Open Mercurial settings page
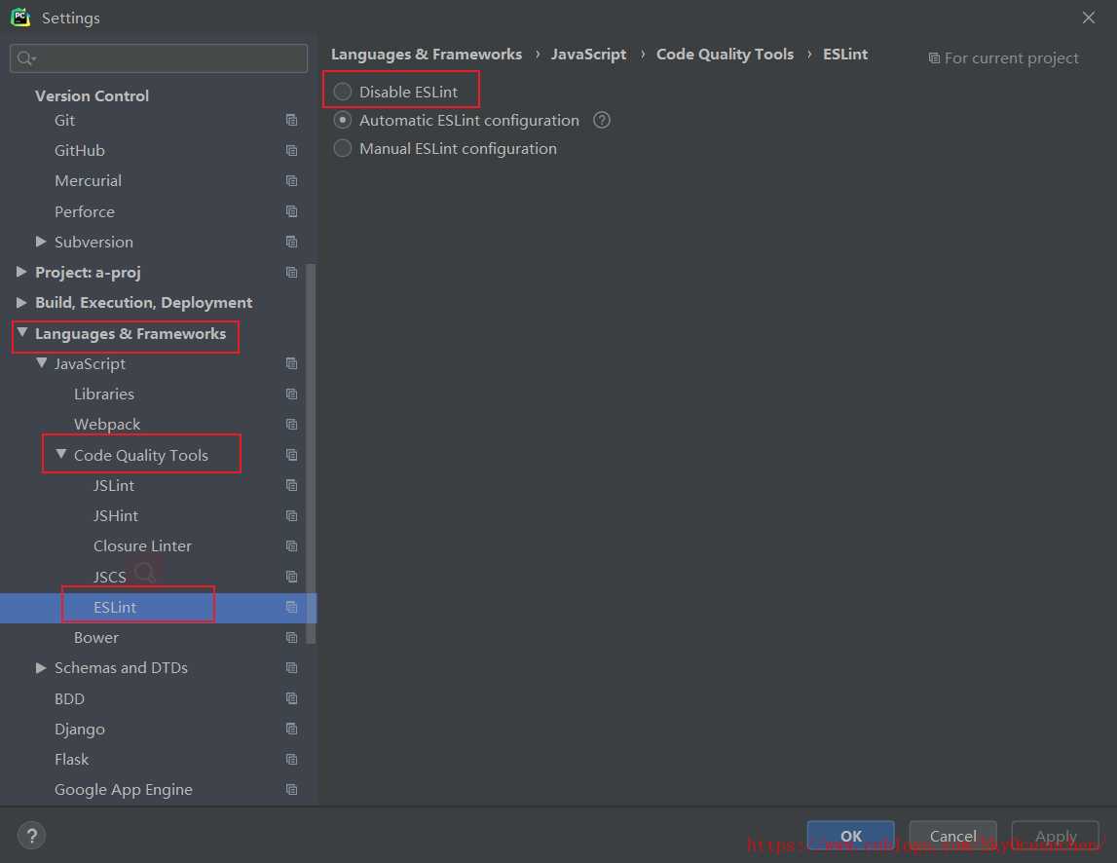The height and width of the screenshot is (863, 1117). pyautogui.click(x=89, y=181)
